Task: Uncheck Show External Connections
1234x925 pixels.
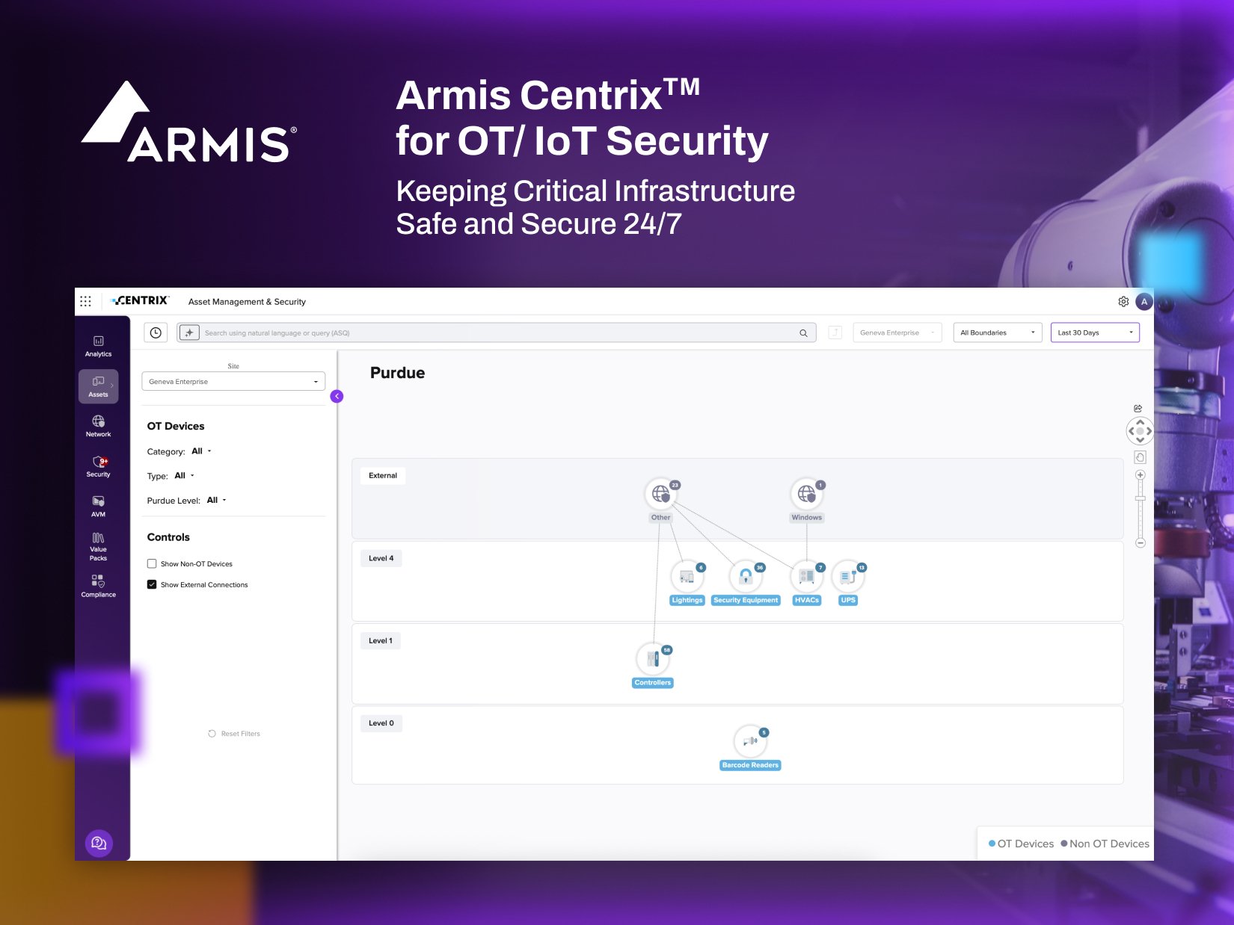Action: point(152,584)
